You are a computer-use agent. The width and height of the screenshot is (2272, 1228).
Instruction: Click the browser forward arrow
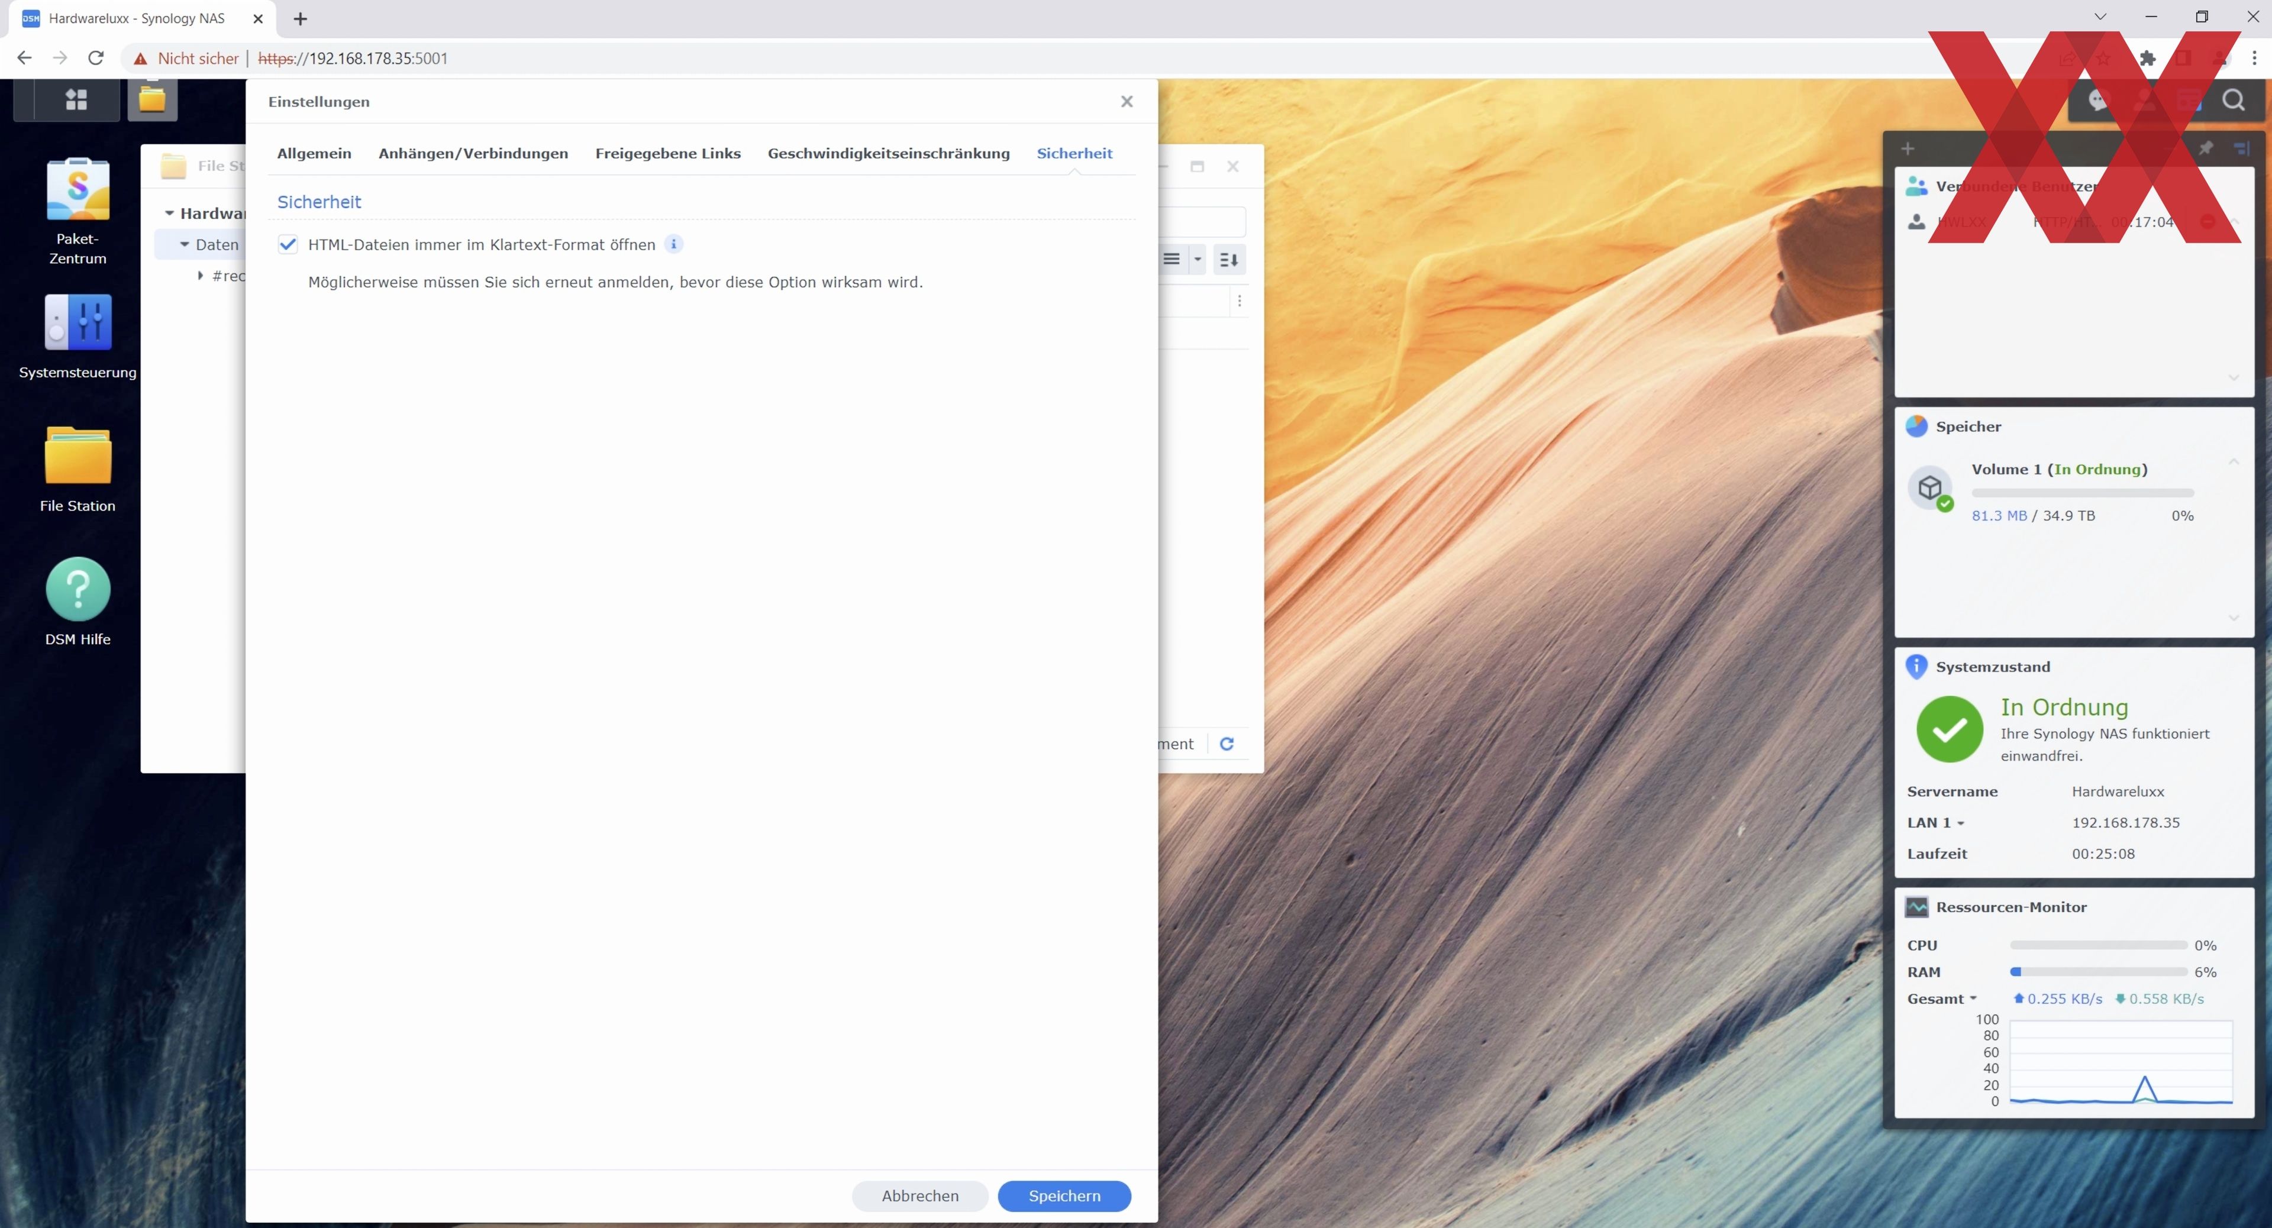pos(60,58)
